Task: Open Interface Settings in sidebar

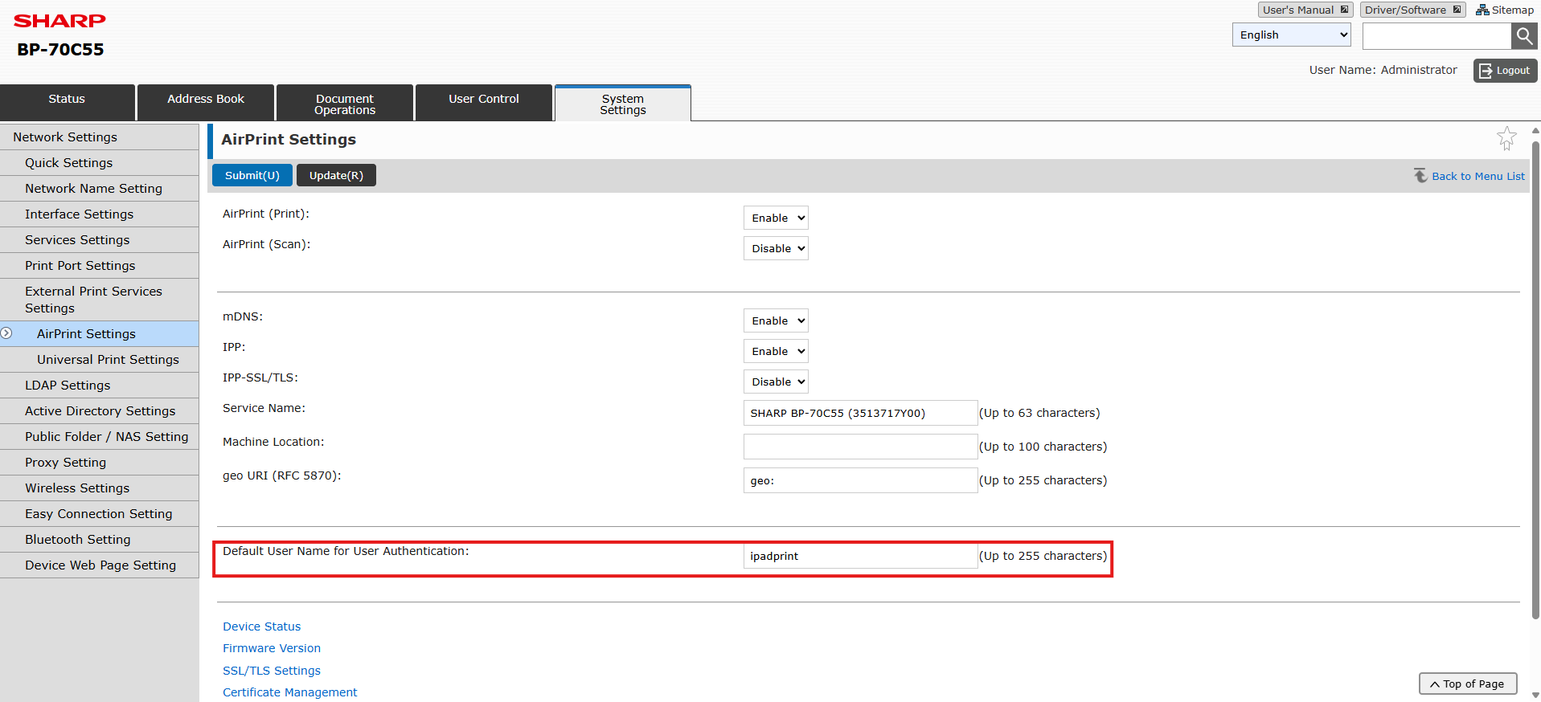Action: click(99, 214)
